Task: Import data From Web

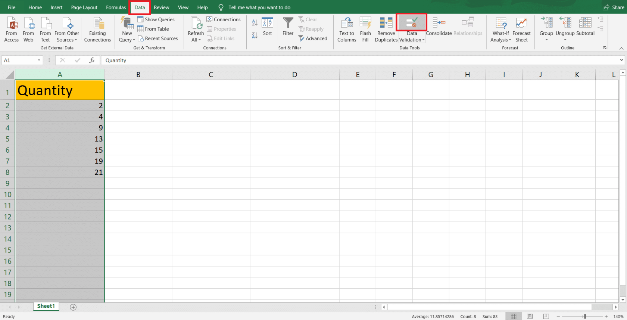Action: click(28, 29)
